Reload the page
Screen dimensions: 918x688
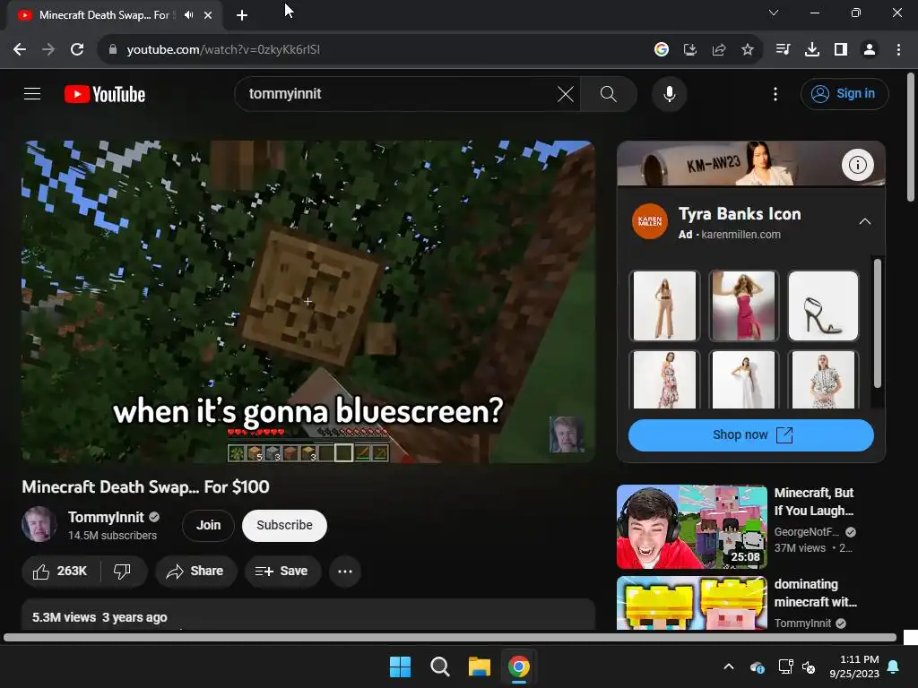click(x=77, y=49)
